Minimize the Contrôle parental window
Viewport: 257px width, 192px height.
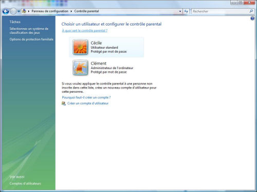[x=234, y=3]
